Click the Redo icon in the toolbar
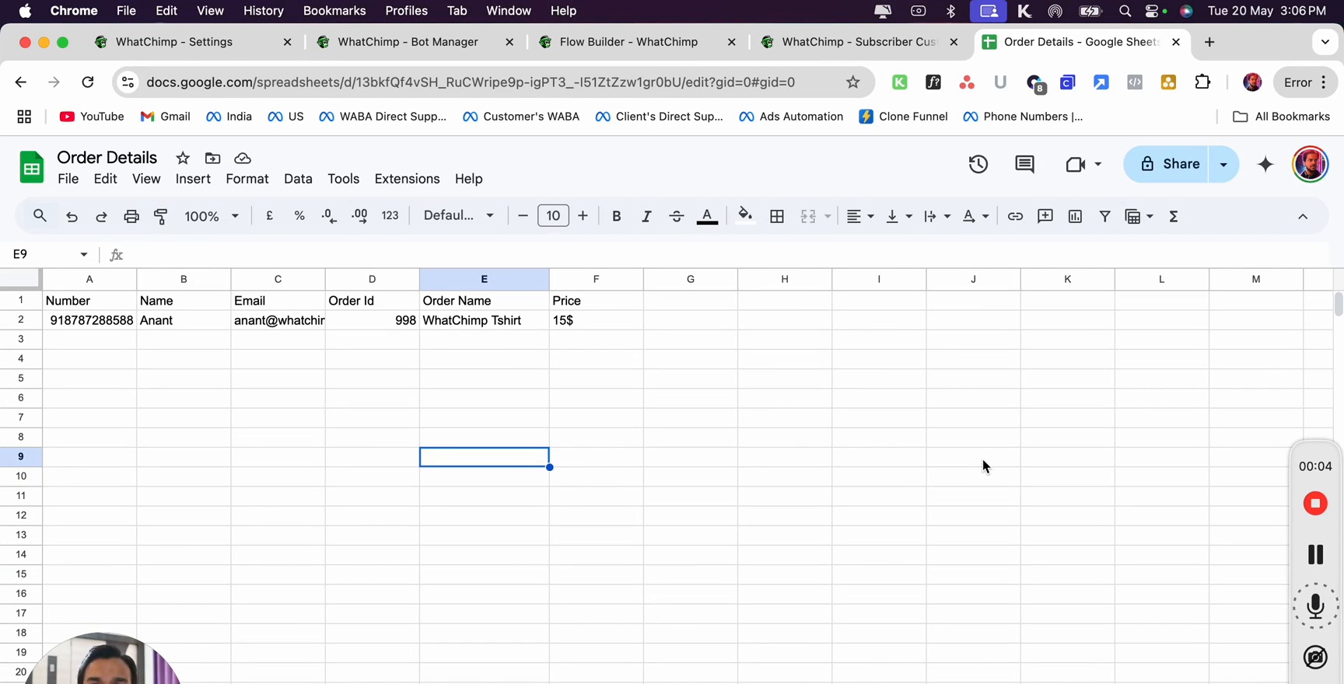This screenshot has width=1344, height=684. point(101,216)
